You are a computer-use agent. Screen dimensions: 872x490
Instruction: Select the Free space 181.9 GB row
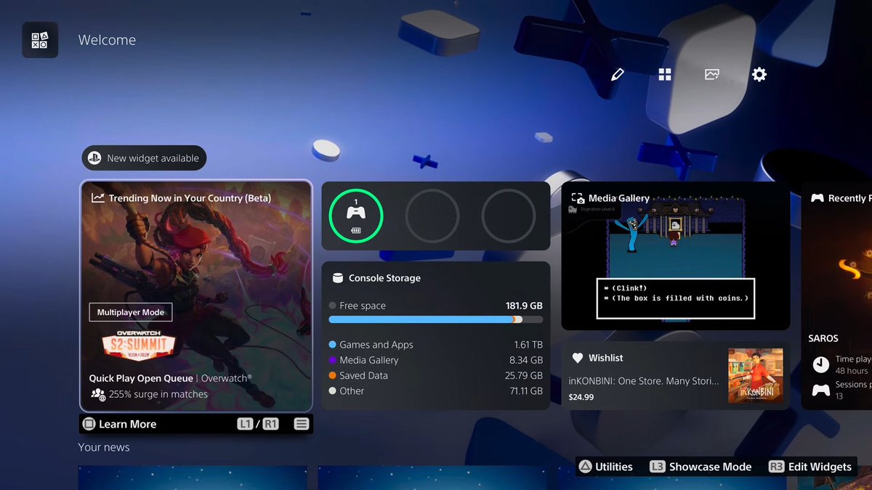tap(436, 306)
